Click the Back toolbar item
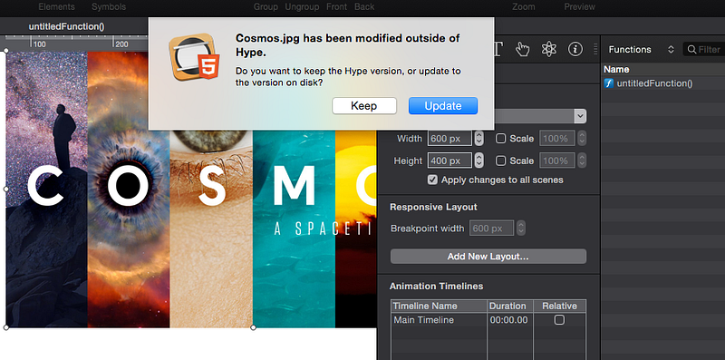This screenshot has height=360, width=725. (x=364, y=7)
